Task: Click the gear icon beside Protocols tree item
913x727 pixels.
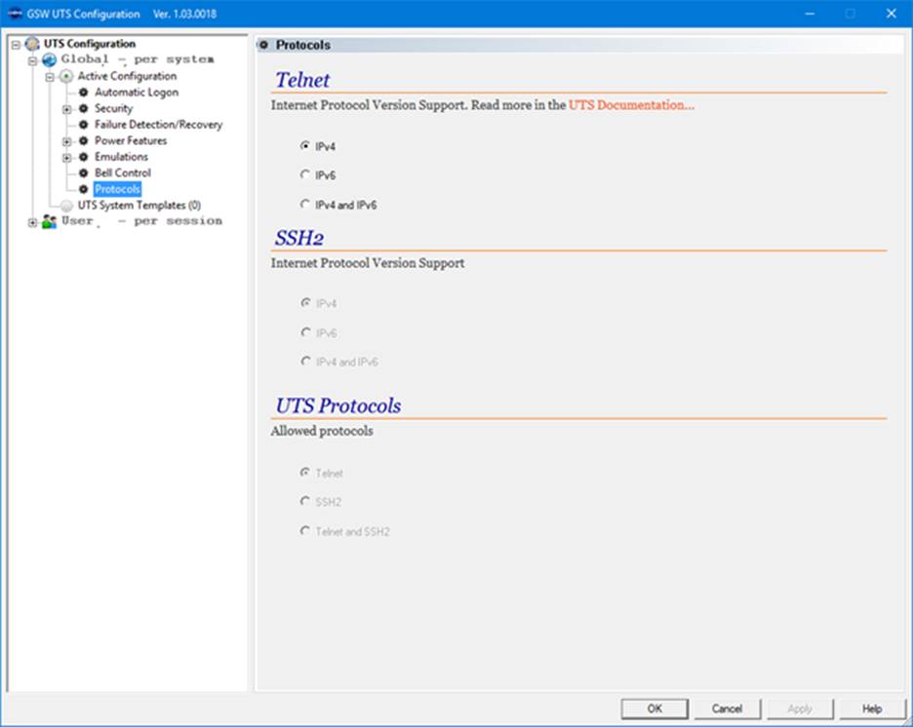Action: tap(83, 189)
